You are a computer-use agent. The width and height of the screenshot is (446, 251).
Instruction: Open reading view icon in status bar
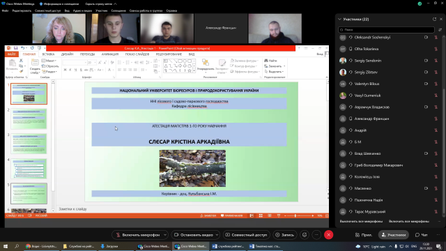click(x=270, y=215)
